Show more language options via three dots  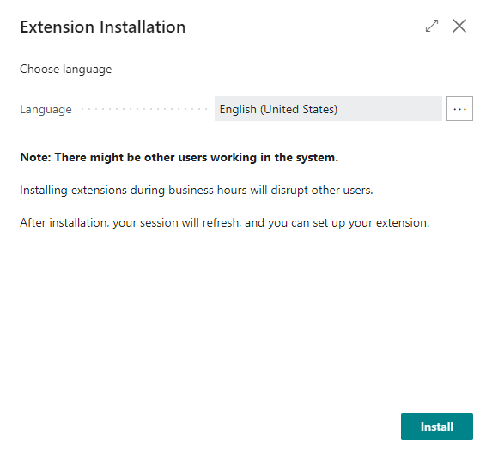pos(459,109)
